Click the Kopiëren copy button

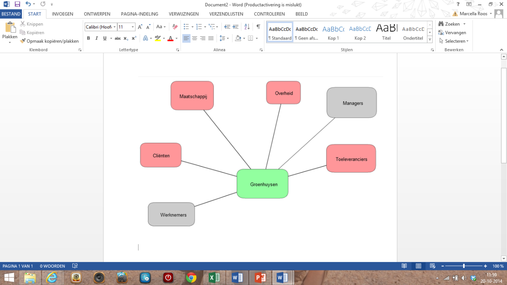click(x=32, y=32)
